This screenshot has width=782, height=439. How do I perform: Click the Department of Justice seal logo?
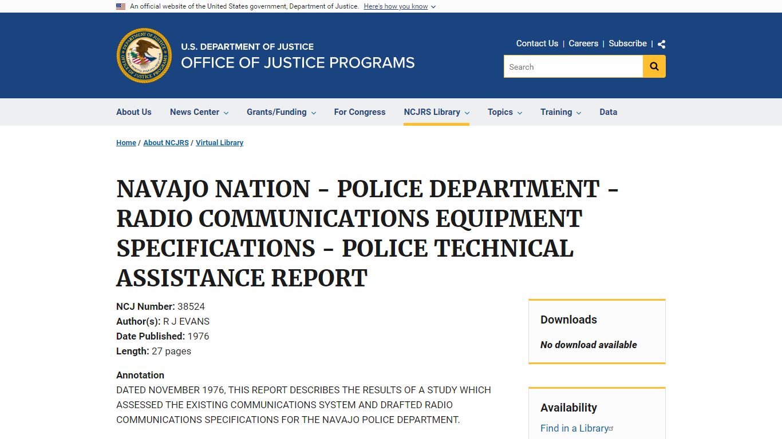pos(144,55)
